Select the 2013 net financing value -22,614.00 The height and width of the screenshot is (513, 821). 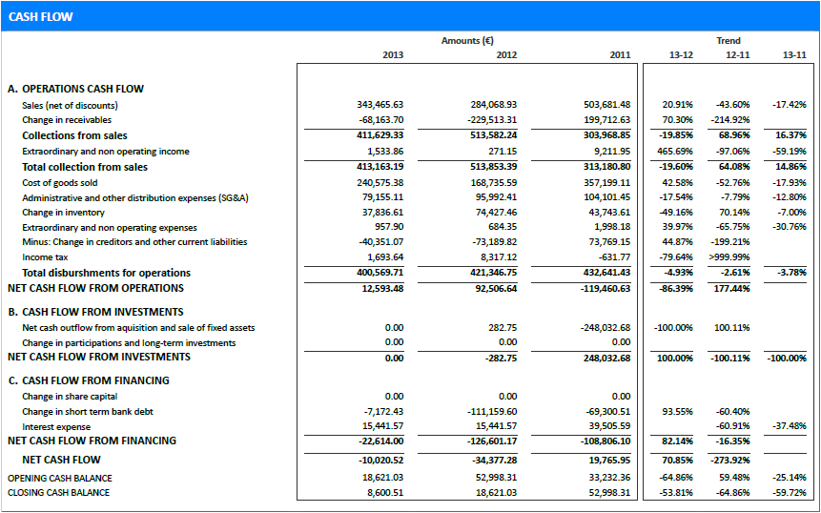pyautogui.click(x=380, y=441)
